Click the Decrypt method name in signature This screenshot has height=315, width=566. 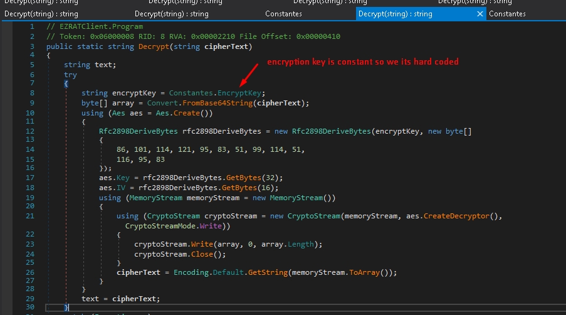tap(154, 46)
